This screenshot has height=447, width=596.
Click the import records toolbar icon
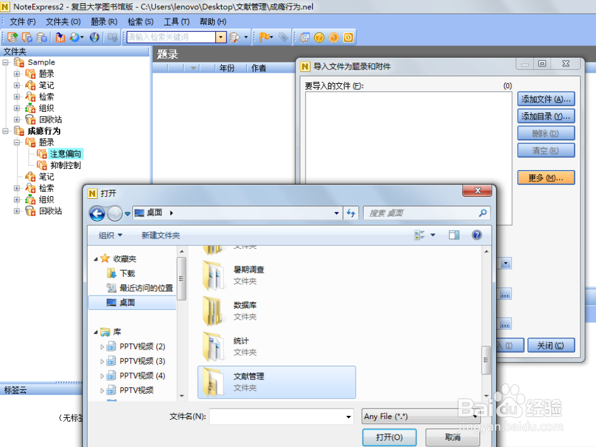(60, 37)
